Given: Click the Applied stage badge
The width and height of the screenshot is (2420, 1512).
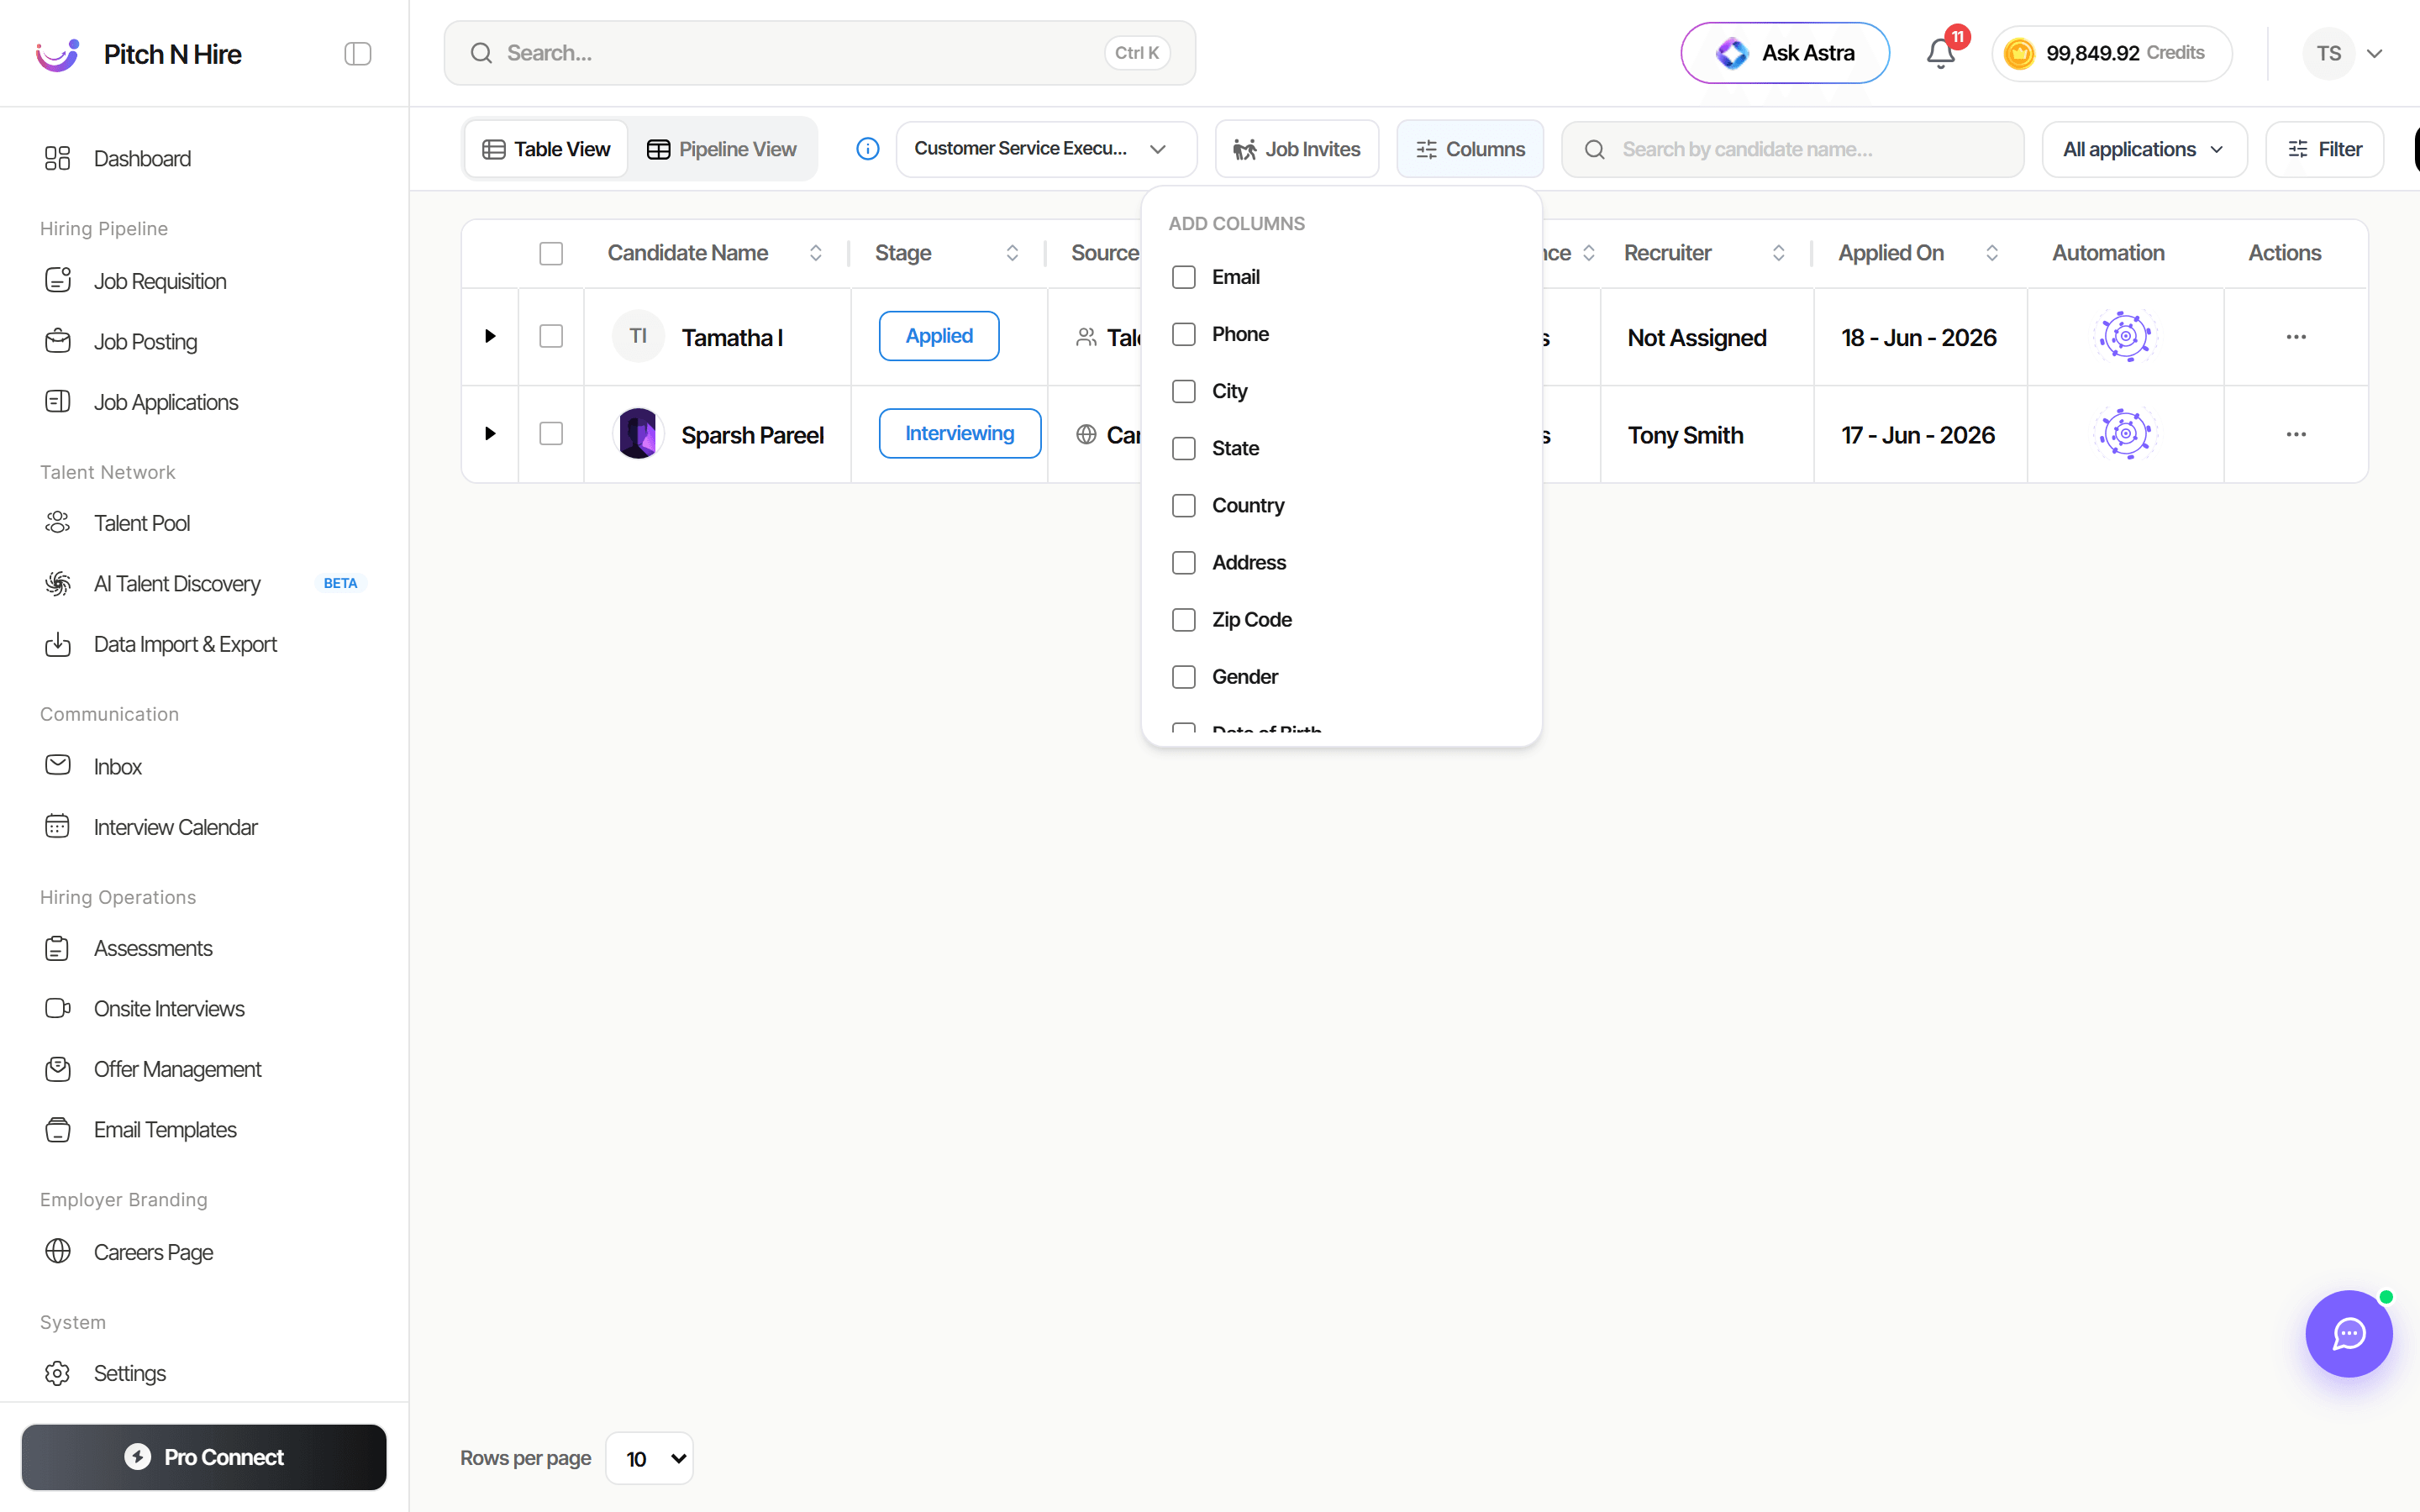Looking at the screenshot, I should click(938, 336).
